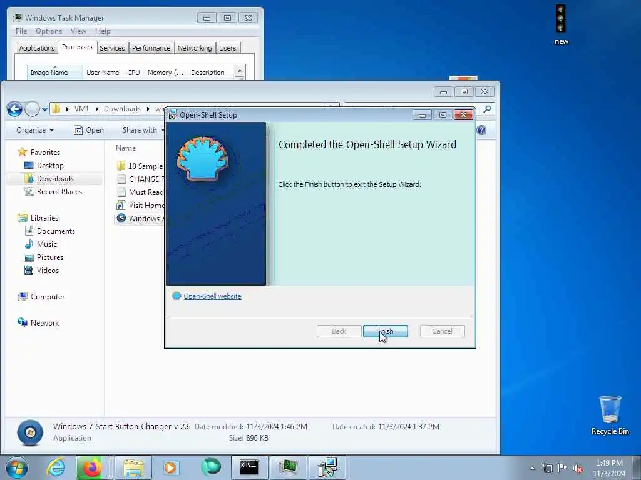
Task: Switch to Task Manager taskbar button
Action: (x=288, y=467)
